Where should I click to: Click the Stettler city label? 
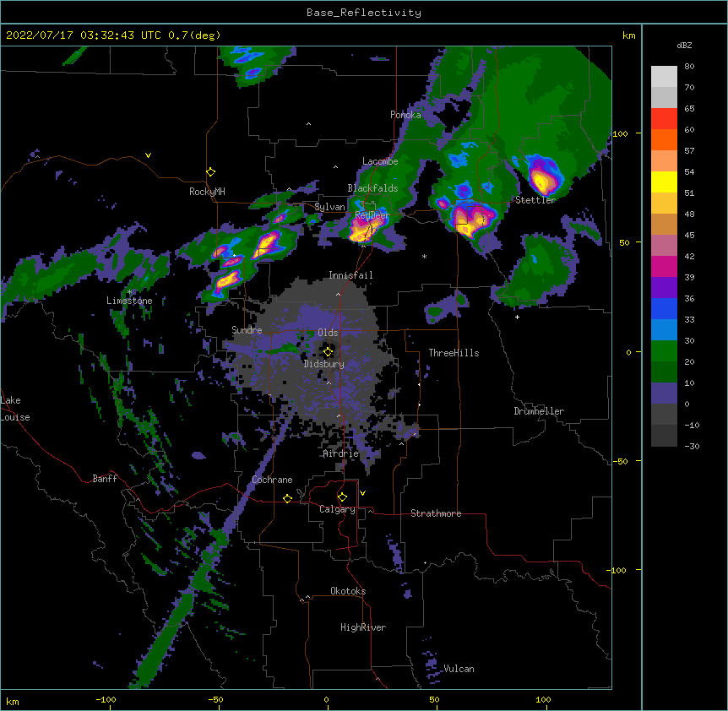[535, 200]
